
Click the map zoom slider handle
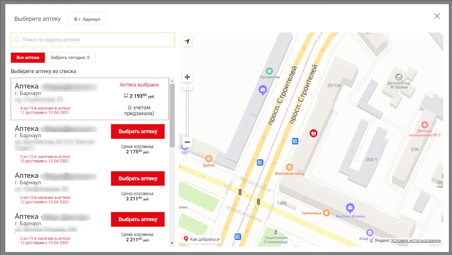187,87
